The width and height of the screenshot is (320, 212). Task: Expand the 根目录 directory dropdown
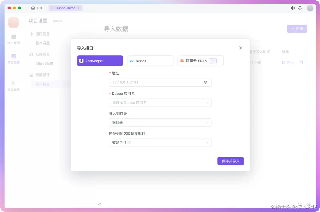[x=160, y=122]
